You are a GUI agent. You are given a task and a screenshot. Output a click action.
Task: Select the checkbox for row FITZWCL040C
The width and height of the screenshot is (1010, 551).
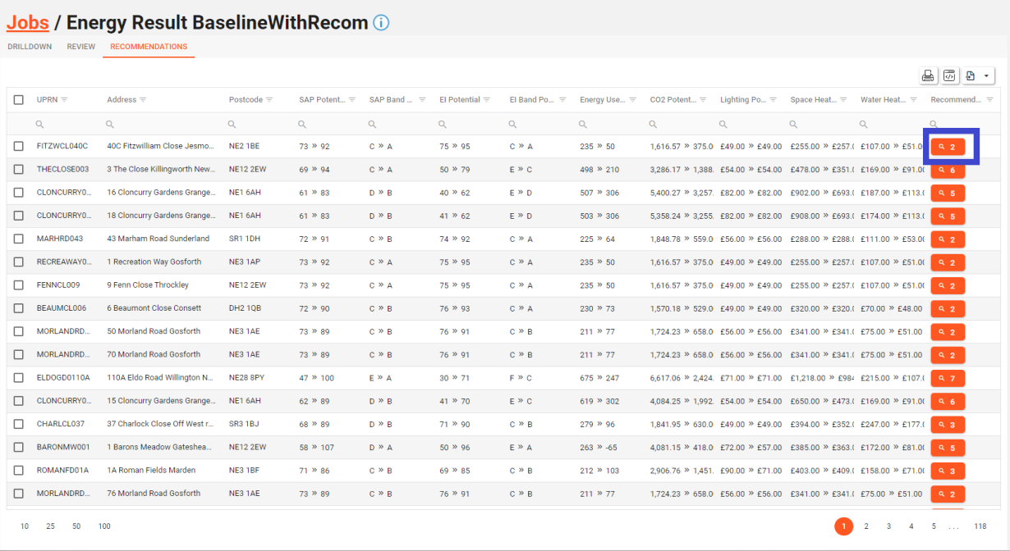point(19,147)
